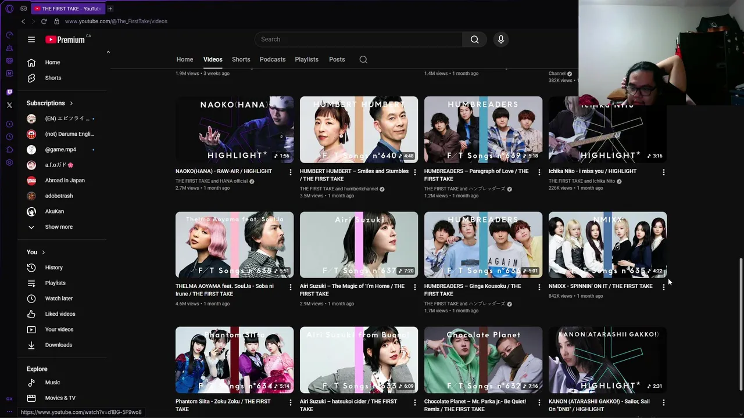Play Chocolate Planet n°632 thumbnail
The width and height of the screenshot is (744, 418).
(484, 359)
